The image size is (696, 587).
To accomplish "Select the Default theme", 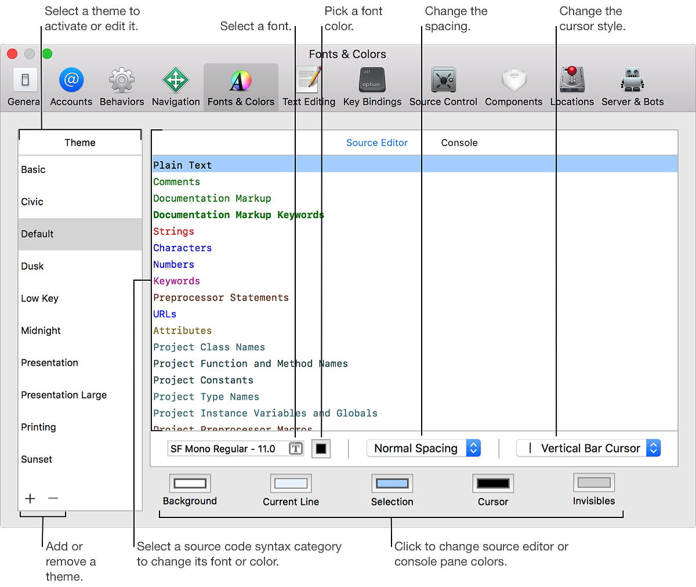I will pyautogui.click(x=80, y=234).
